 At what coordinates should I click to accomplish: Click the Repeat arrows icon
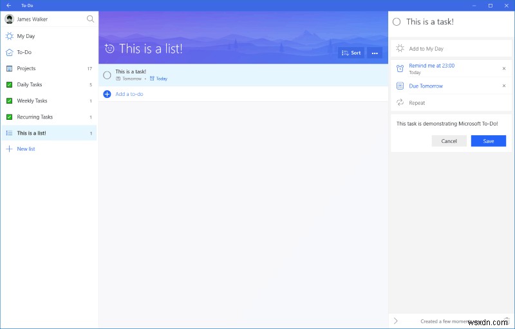(400, 102)
